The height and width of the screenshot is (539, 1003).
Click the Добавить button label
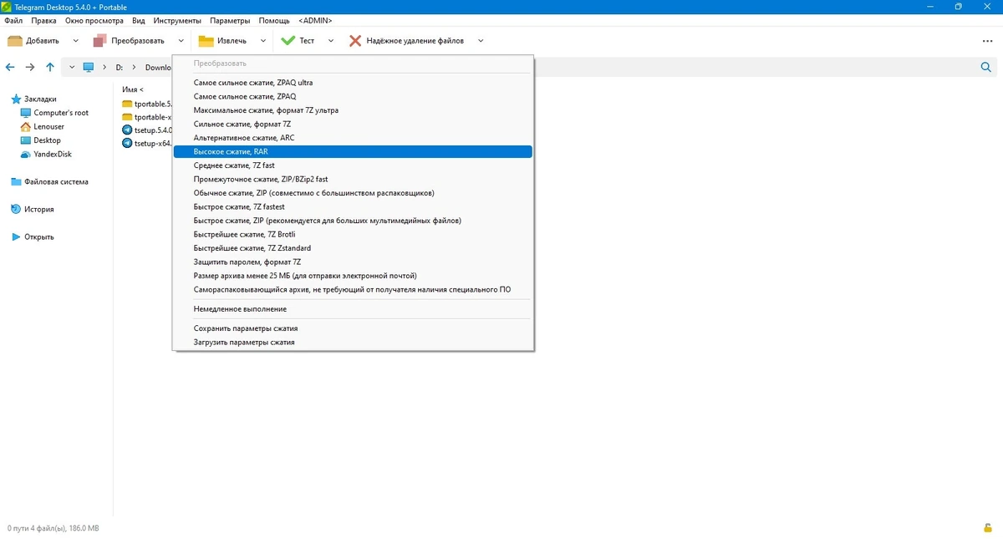(x=43, y=40)
